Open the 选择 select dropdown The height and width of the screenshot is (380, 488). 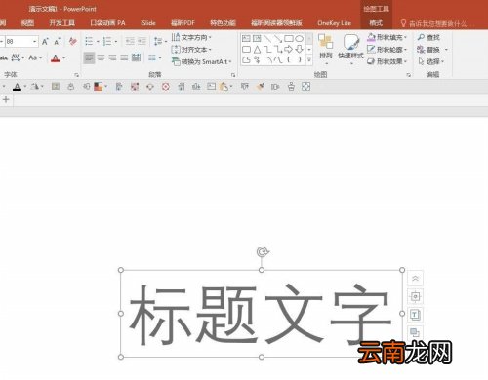(430, 61)
